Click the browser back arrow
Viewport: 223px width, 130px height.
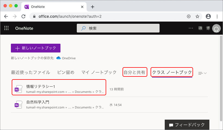pyautogui.click(x=6, y=16)
